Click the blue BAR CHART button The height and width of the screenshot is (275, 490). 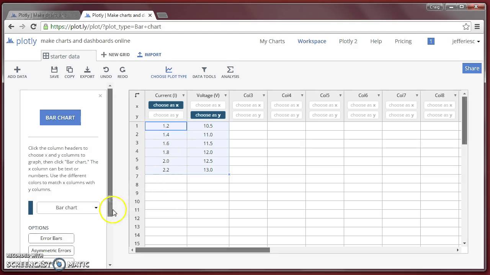pos(60,118)
